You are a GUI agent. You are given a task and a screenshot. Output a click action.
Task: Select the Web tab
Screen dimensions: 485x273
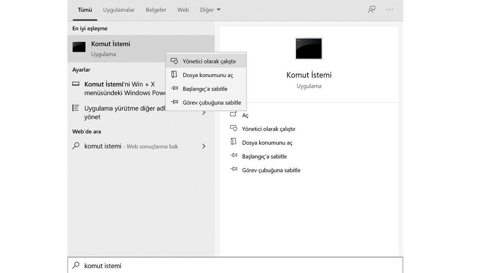coord(183,10)
